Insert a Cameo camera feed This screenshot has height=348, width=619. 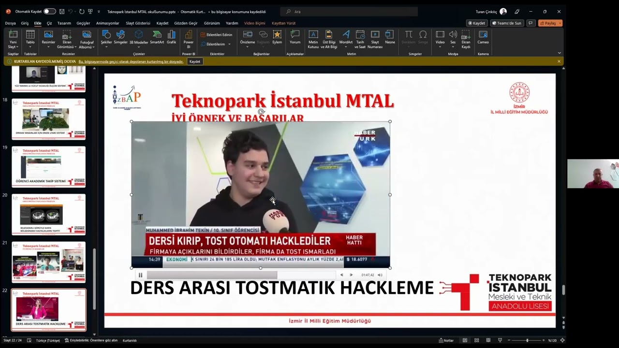coord(483,37)
